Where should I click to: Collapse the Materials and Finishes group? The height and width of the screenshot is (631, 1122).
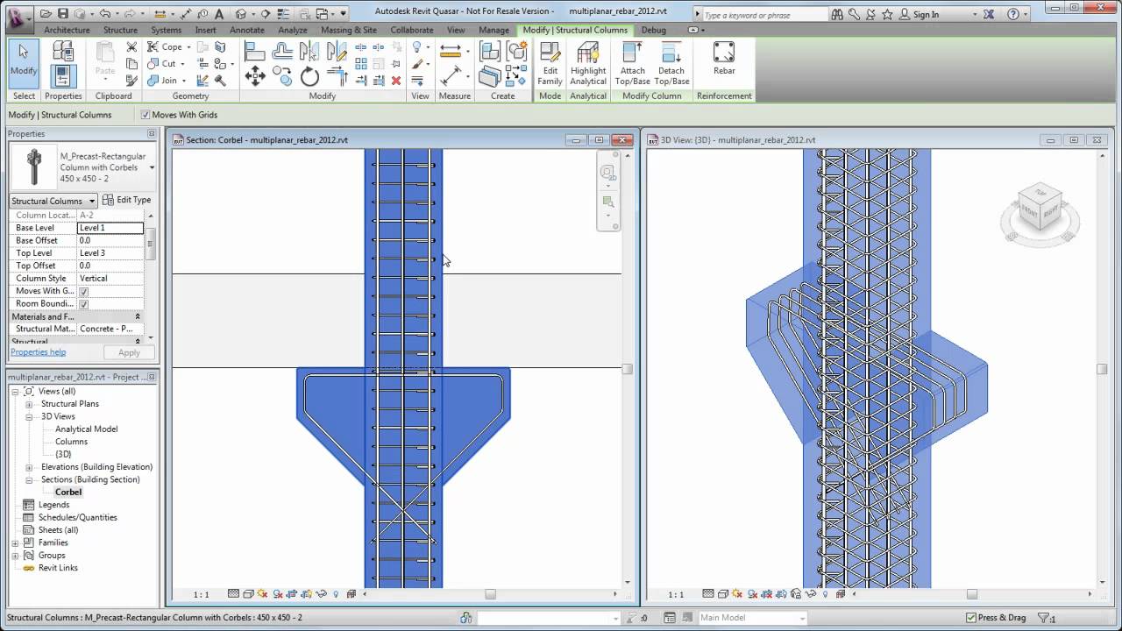(137, 316)
